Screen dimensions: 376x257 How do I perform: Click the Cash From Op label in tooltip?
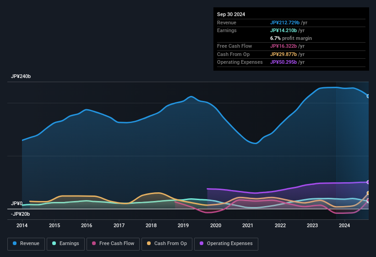[233, 54]
